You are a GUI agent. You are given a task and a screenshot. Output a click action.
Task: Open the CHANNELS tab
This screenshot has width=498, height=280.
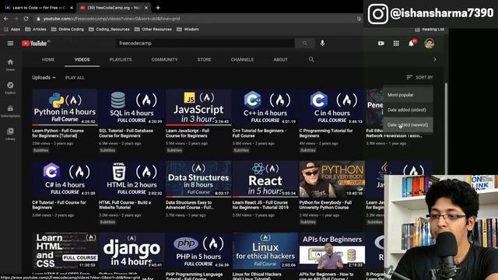[242, 59]
